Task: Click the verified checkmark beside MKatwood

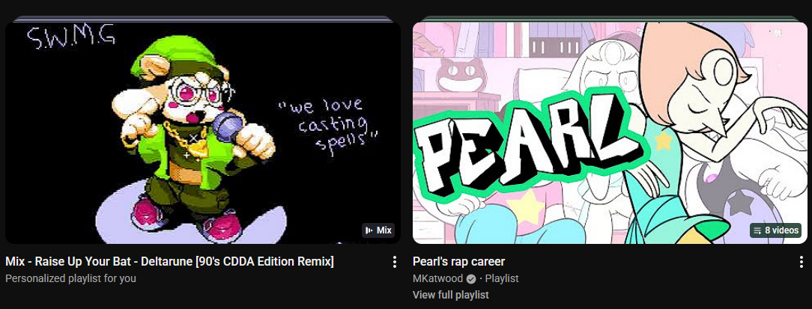Action: (470, 278)
